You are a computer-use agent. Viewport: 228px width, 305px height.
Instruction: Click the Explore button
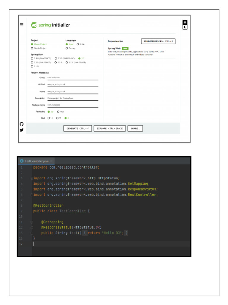(110, 128)
